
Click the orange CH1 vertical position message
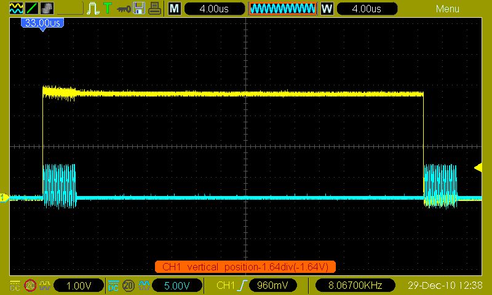(x=245, y=267)
